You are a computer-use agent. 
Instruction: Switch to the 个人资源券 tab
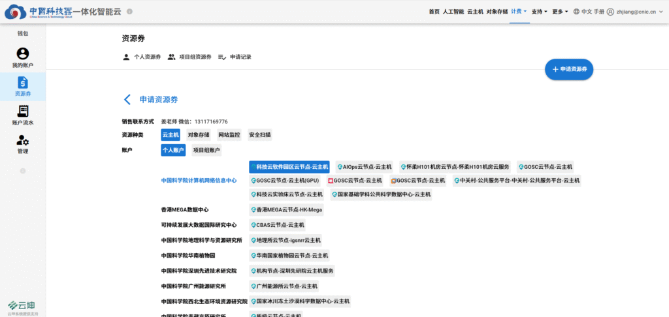click(x=142, y=57)
